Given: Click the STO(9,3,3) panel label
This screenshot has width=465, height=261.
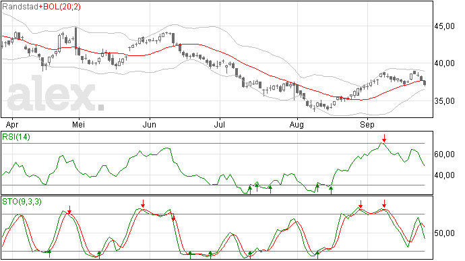Looking at the screenshot, I should pos(22,202).
